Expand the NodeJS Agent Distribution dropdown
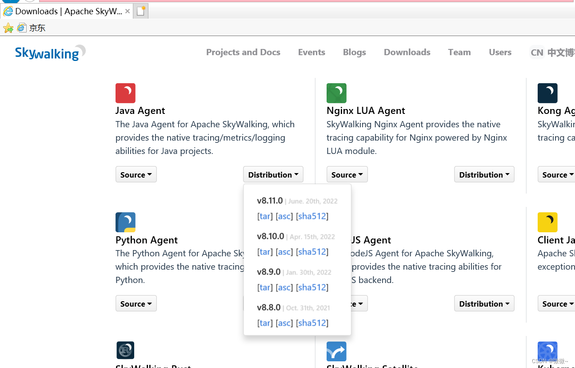575x368 pixels. pyautogui.click(x=484, y=303)
